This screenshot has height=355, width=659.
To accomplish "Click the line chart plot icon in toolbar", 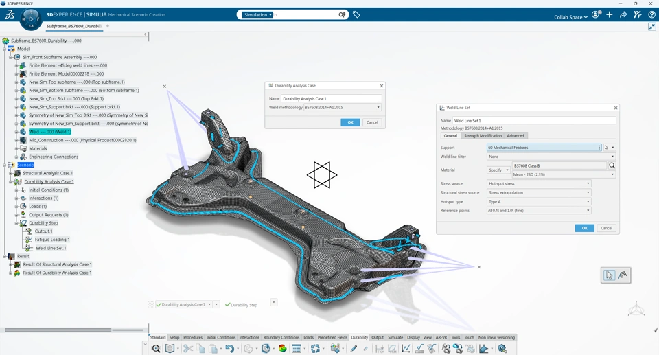I will coord(406,348).
